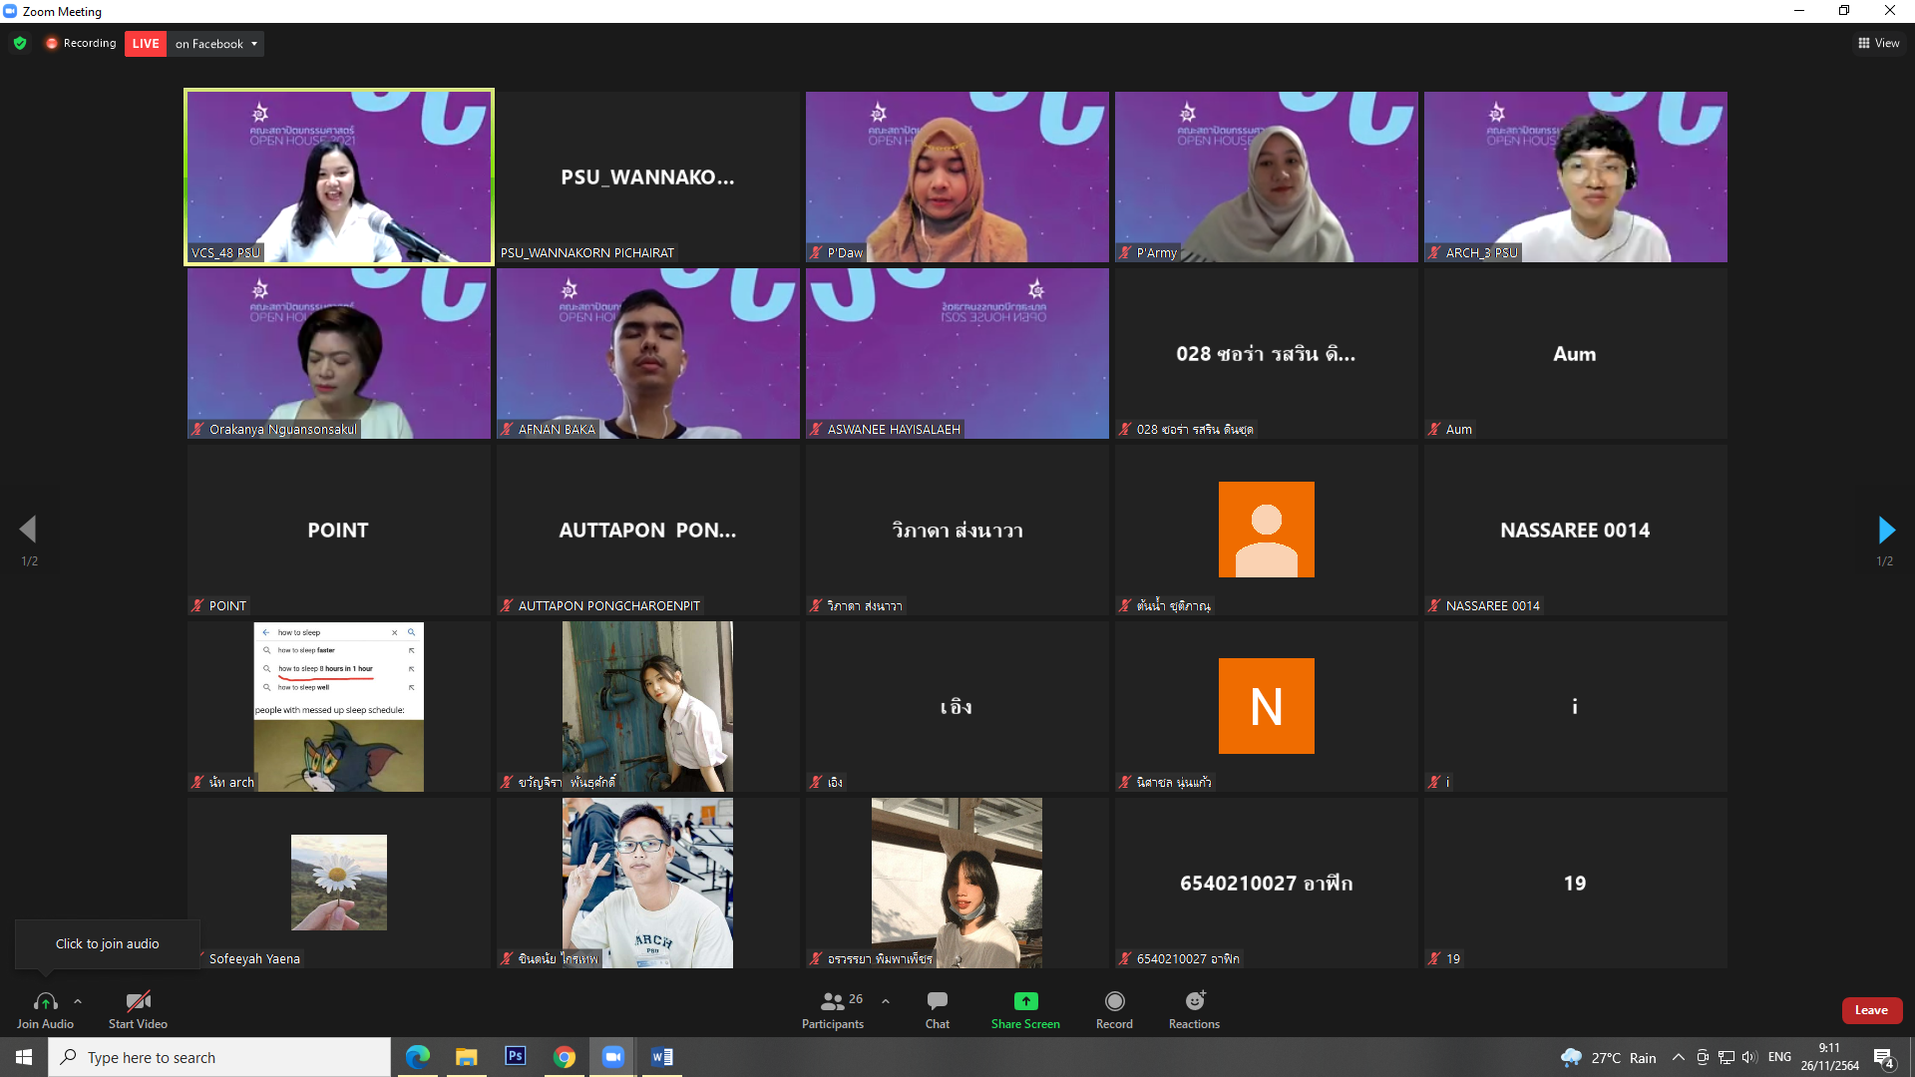Open Microsoft Word from the taskbar

tap(662, 1056)
